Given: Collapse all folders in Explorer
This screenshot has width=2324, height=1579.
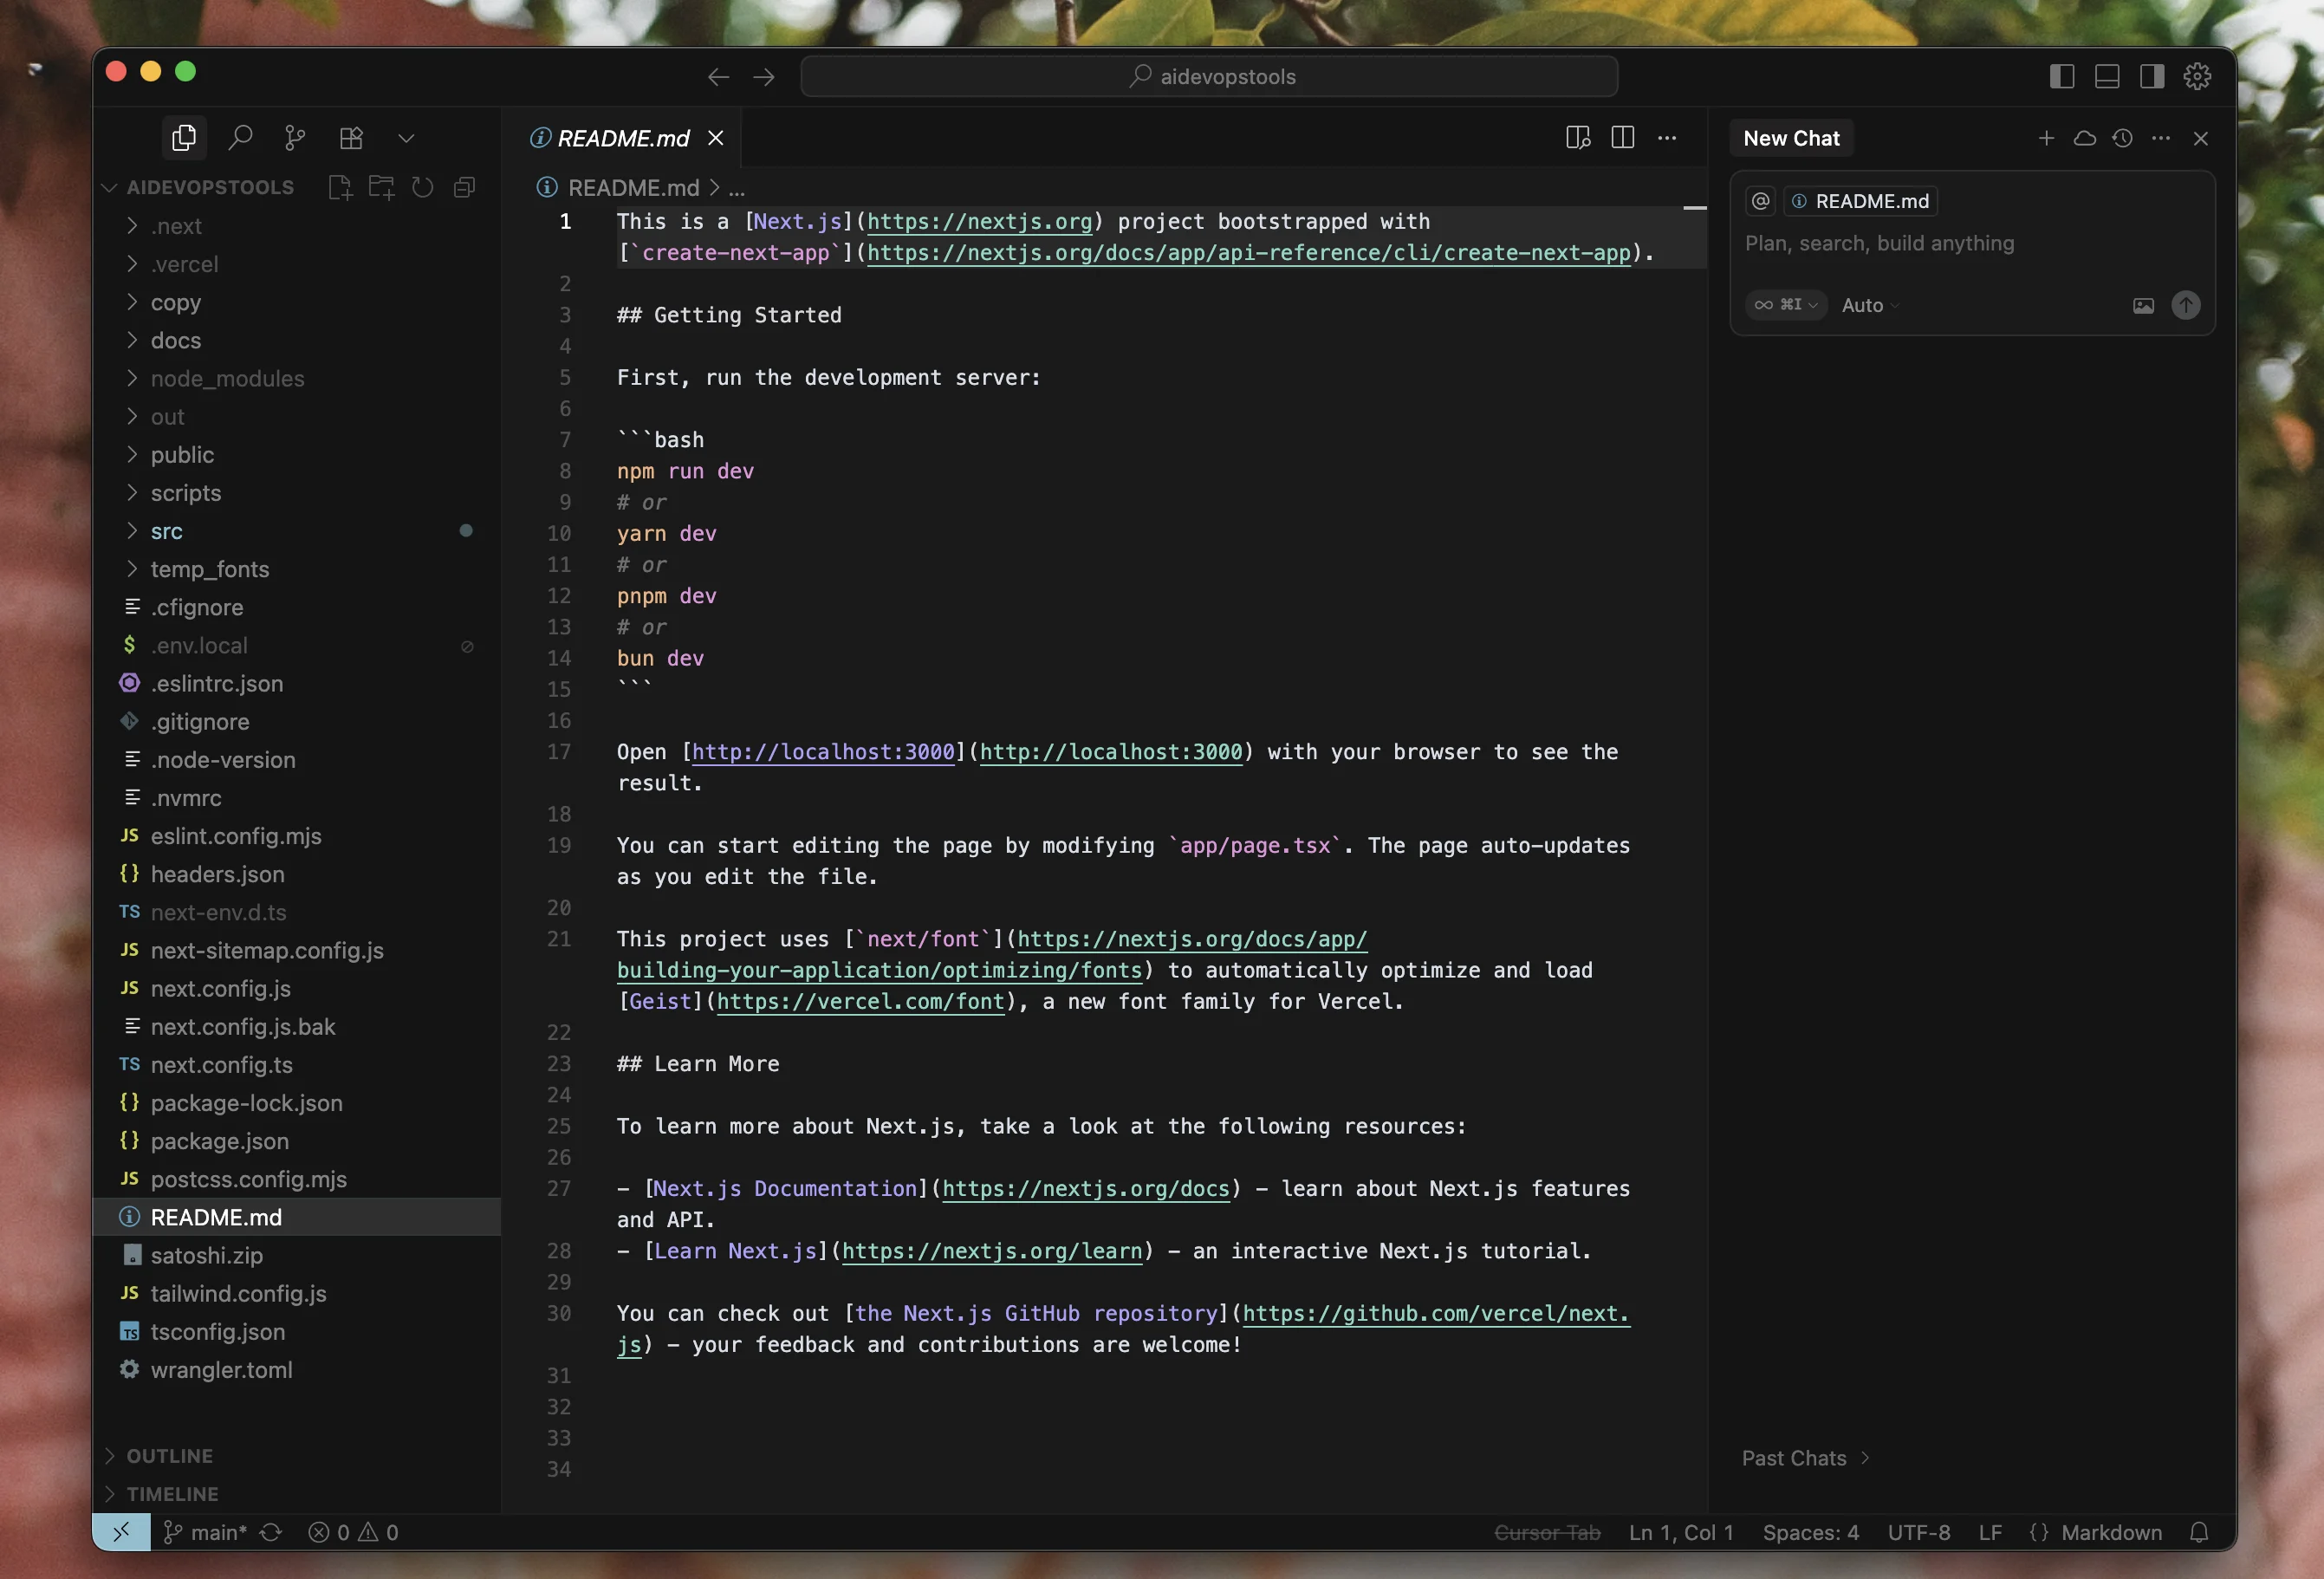Looking at the screenshot, I should tap(464, 187).
